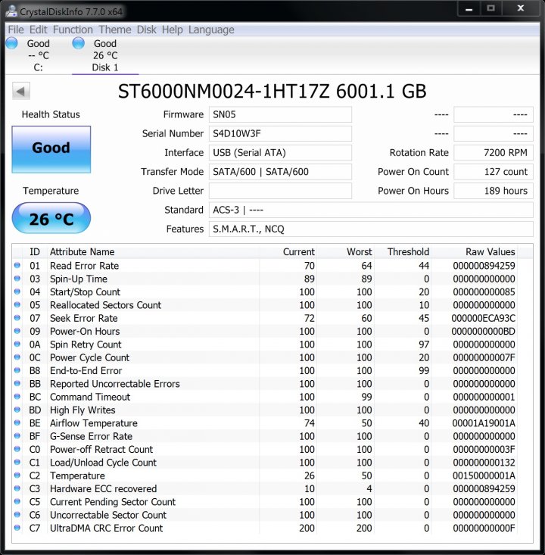This screenshot has width=545, height=555.
Task: Open the File menu
Action: [x=16, y=30]
